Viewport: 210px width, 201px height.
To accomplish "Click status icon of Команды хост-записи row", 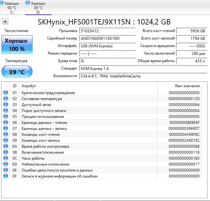I will coord(6,140).
